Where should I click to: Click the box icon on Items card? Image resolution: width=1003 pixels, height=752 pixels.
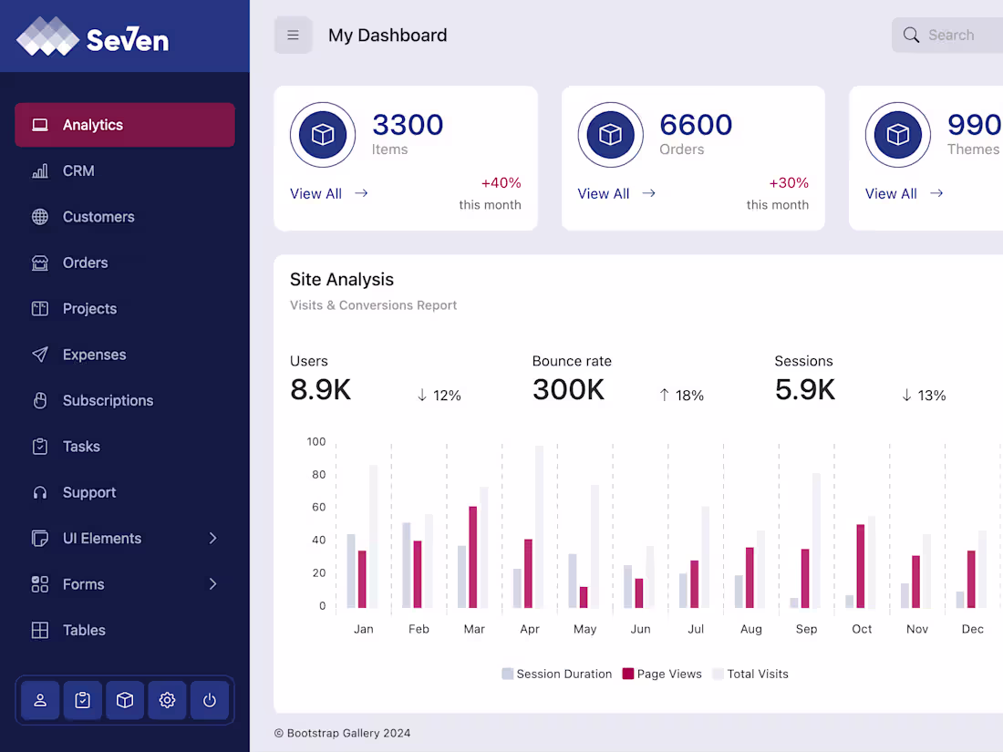(323, 135)
